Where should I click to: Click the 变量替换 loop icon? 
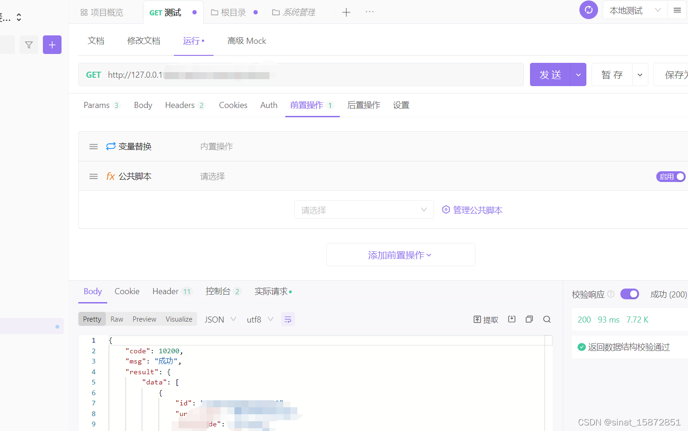tap(111, 146)
